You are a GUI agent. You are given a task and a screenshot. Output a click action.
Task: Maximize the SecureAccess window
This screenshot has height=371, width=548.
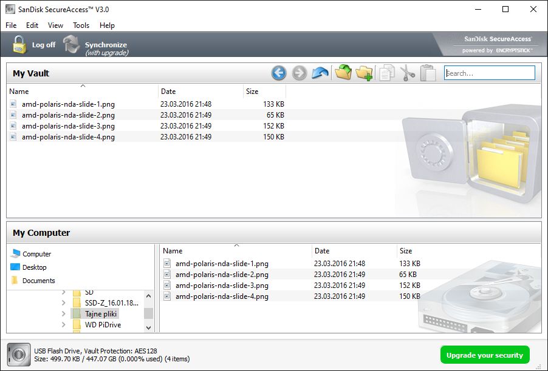[505, 9]
